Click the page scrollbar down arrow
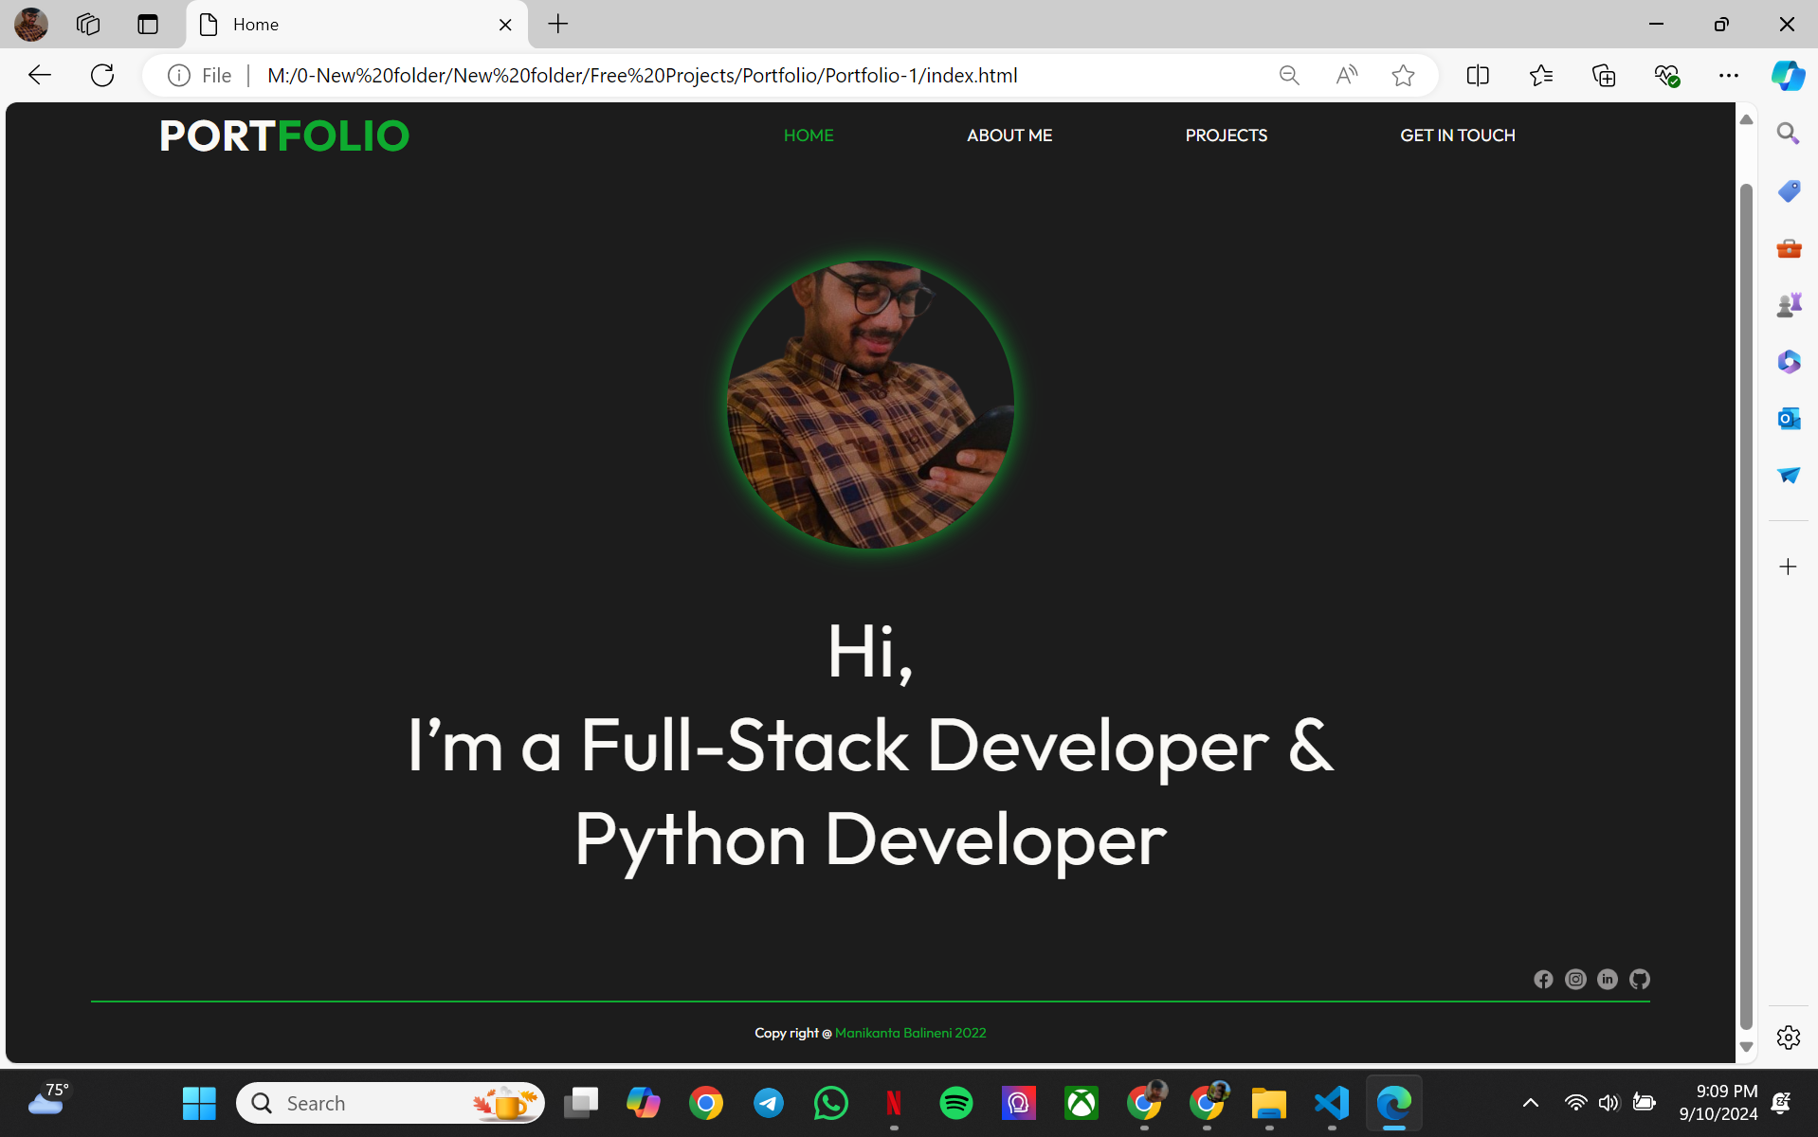1818x1137 pixels. 1746,1047
